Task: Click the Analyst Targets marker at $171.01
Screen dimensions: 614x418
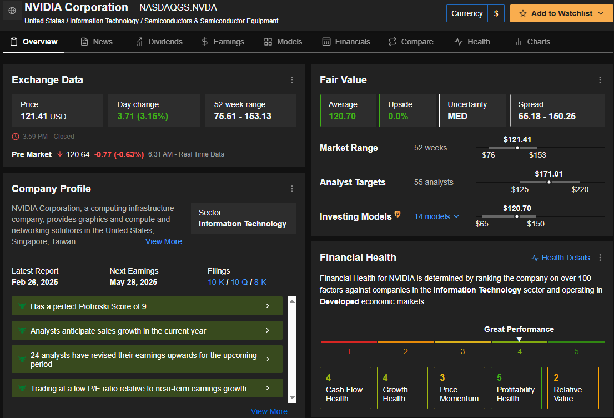Action: (x=548, y=182)
